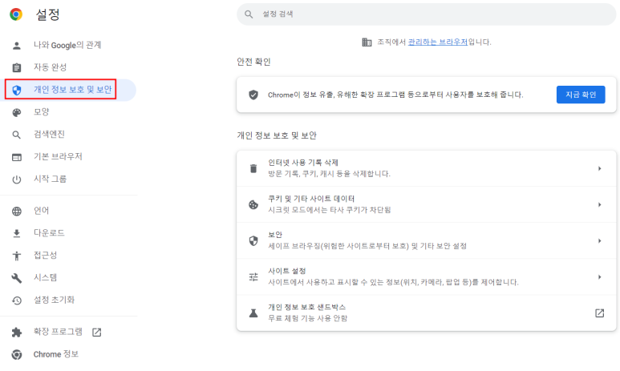Expand the 인터넷 사용 기록 삭제 row arrow
620x371 pixels.
[599, 169]
